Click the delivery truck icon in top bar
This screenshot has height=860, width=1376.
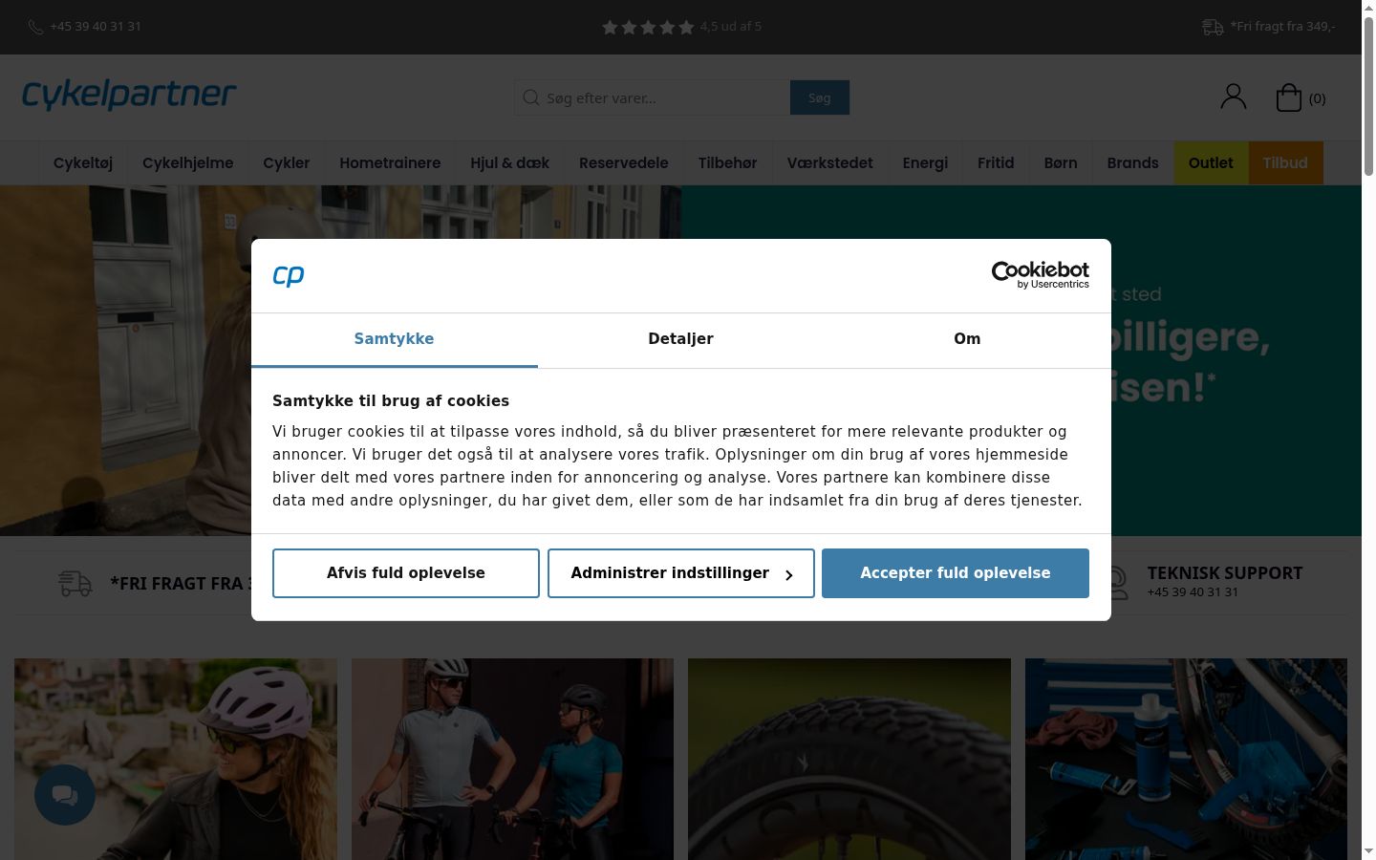[x=1213, y=27]
